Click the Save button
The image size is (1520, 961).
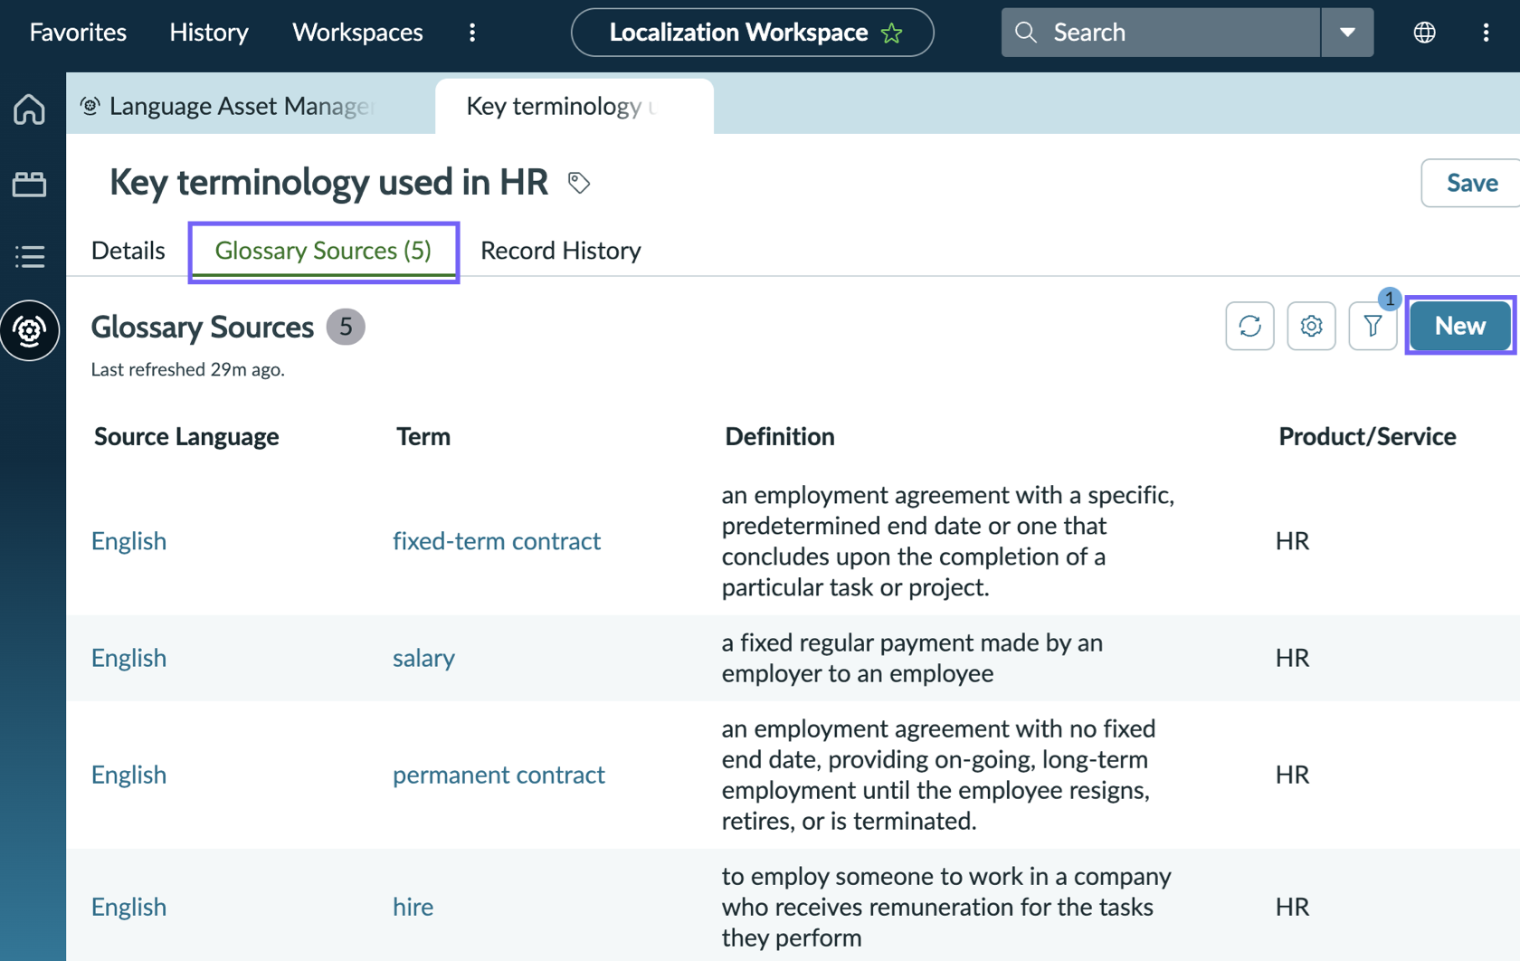[x=1471, y=183]
